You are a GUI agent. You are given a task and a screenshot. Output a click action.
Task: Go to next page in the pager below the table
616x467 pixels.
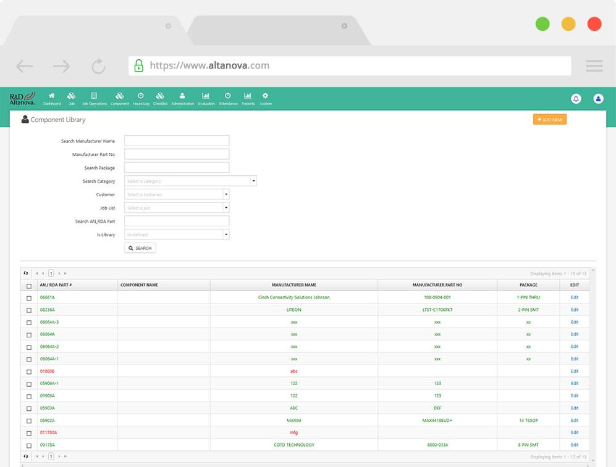click(59, 457)
